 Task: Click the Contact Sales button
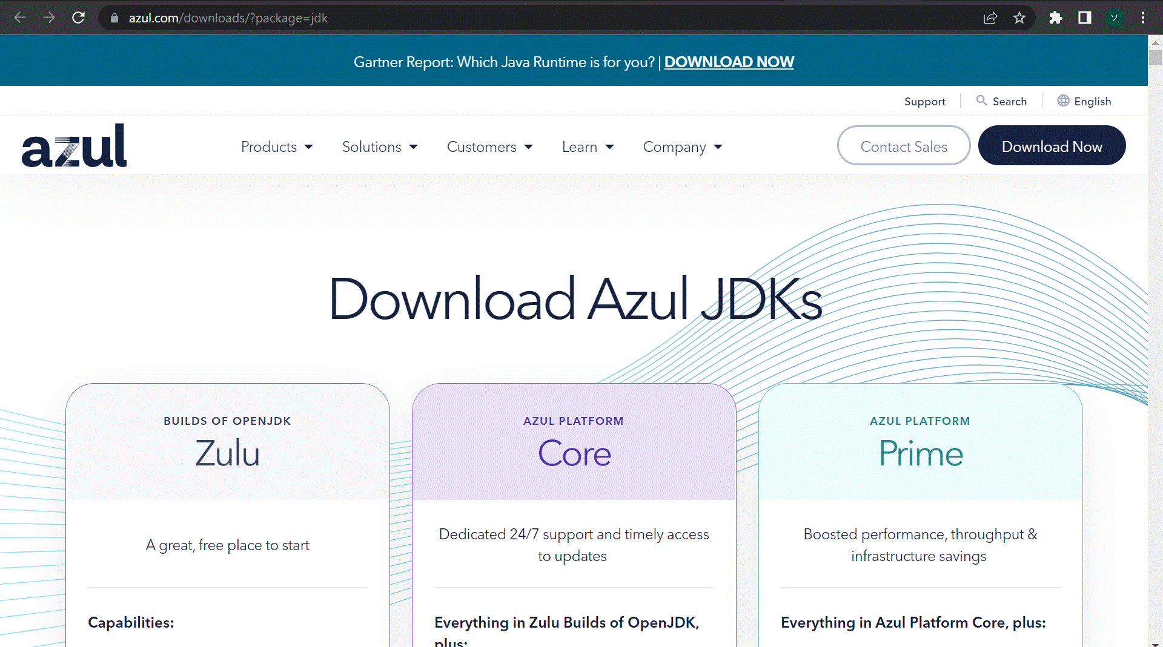[903, 146]
